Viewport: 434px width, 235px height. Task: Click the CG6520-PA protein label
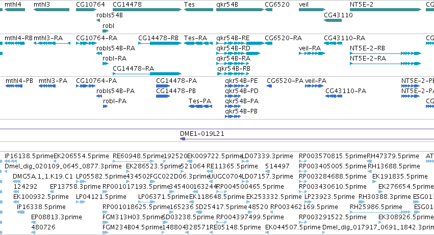[285, 81]
